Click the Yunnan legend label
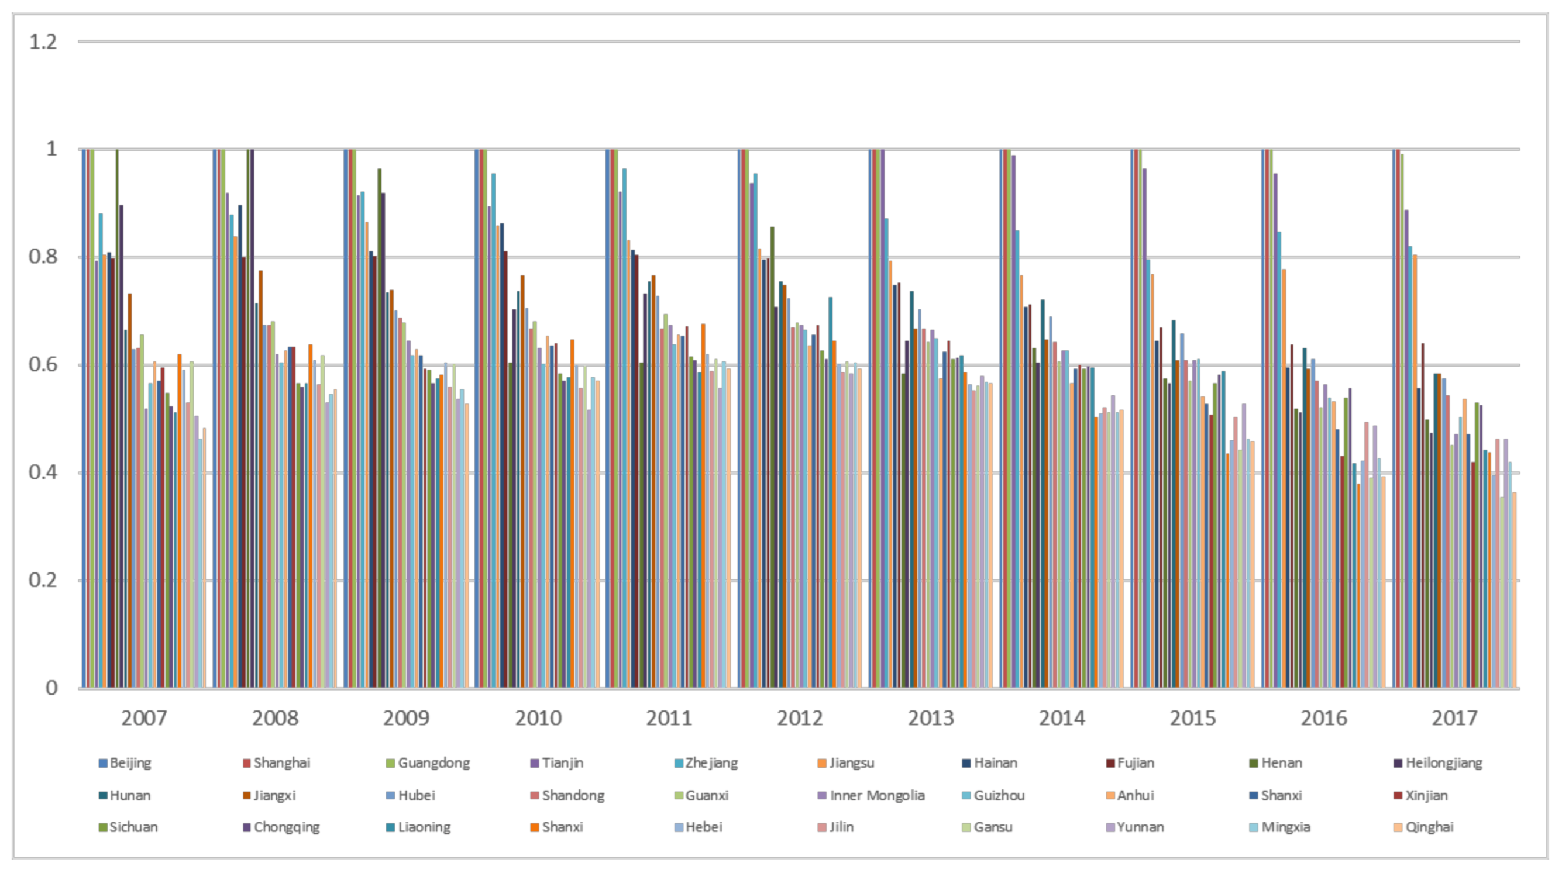Screen dimensions: 1562x873 (1140, 827)
